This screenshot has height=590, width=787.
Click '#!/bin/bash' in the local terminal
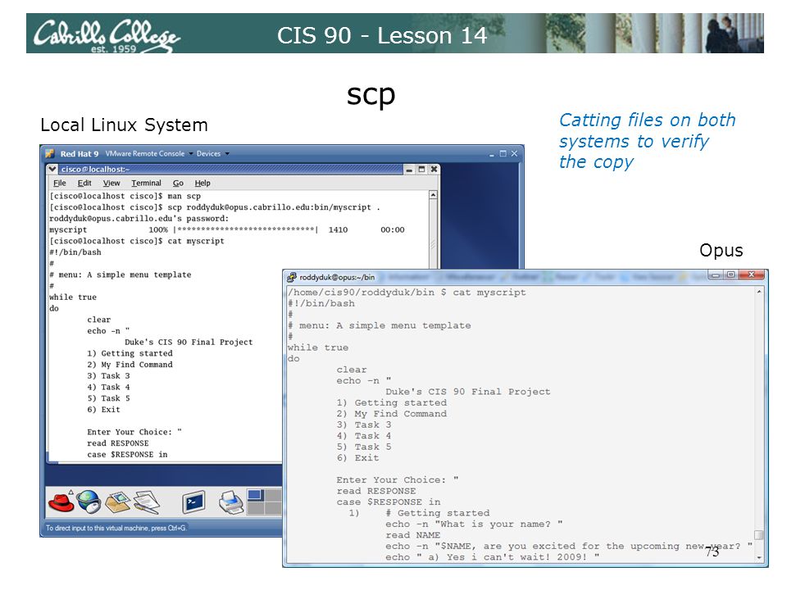click(x=75, y=252)
